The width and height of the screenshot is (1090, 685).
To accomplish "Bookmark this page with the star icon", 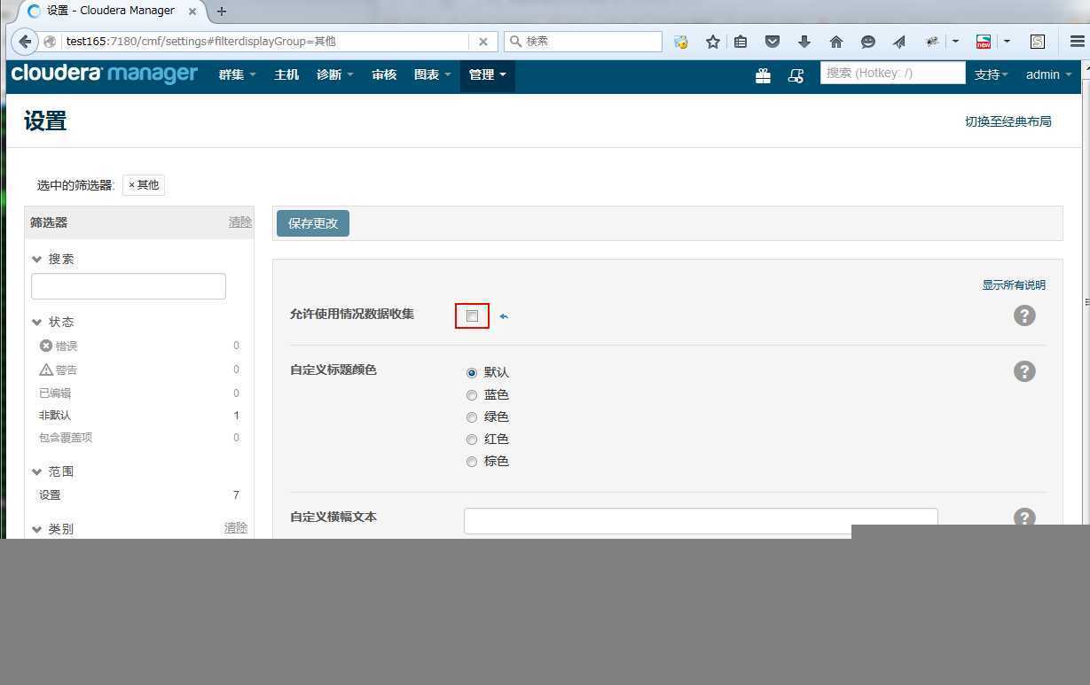I will click(x=712, y=42).
